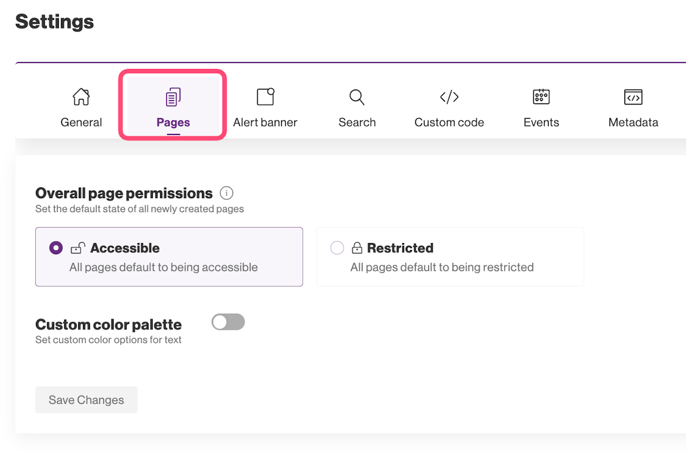Enable the Custom color palette toggle
The image size is (686, 469).
tap(228, 322)
